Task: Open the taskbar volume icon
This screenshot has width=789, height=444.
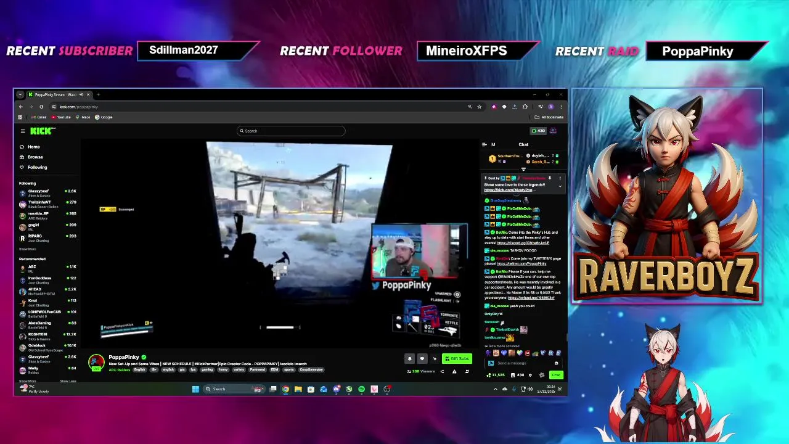Action: pos(530,389)
